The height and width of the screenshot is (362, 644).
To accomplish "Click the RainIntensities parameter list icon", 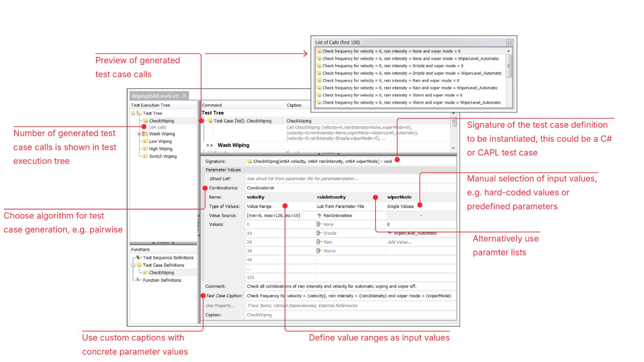I will [320, 216].
